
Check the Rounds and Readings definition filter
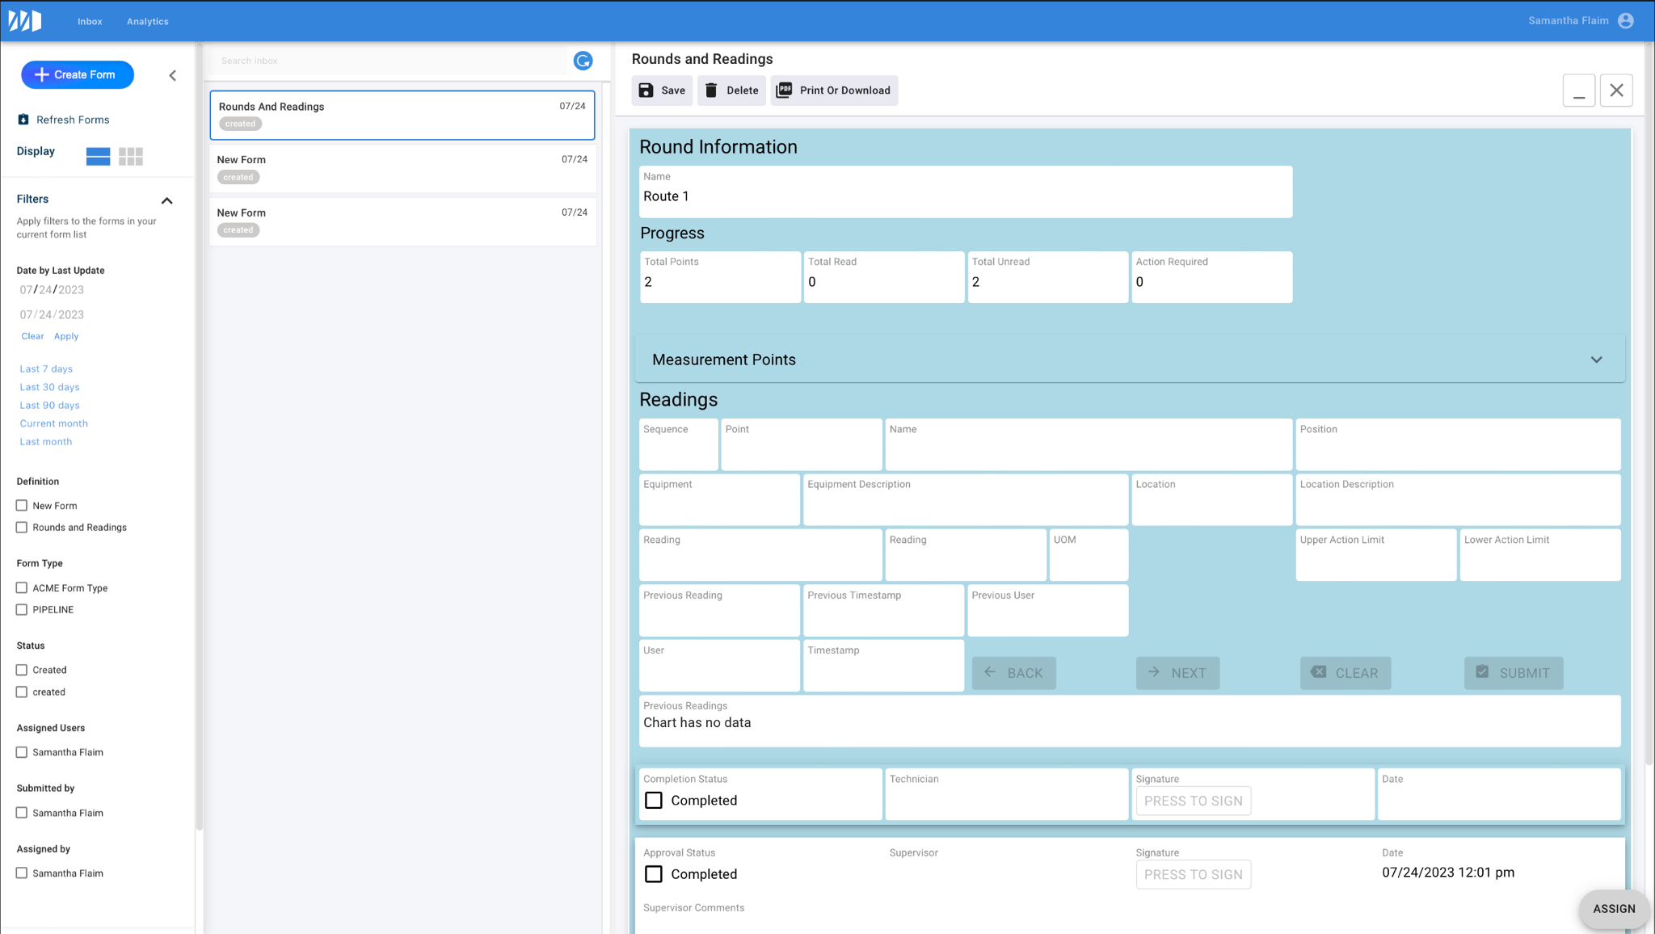point(22,528)
